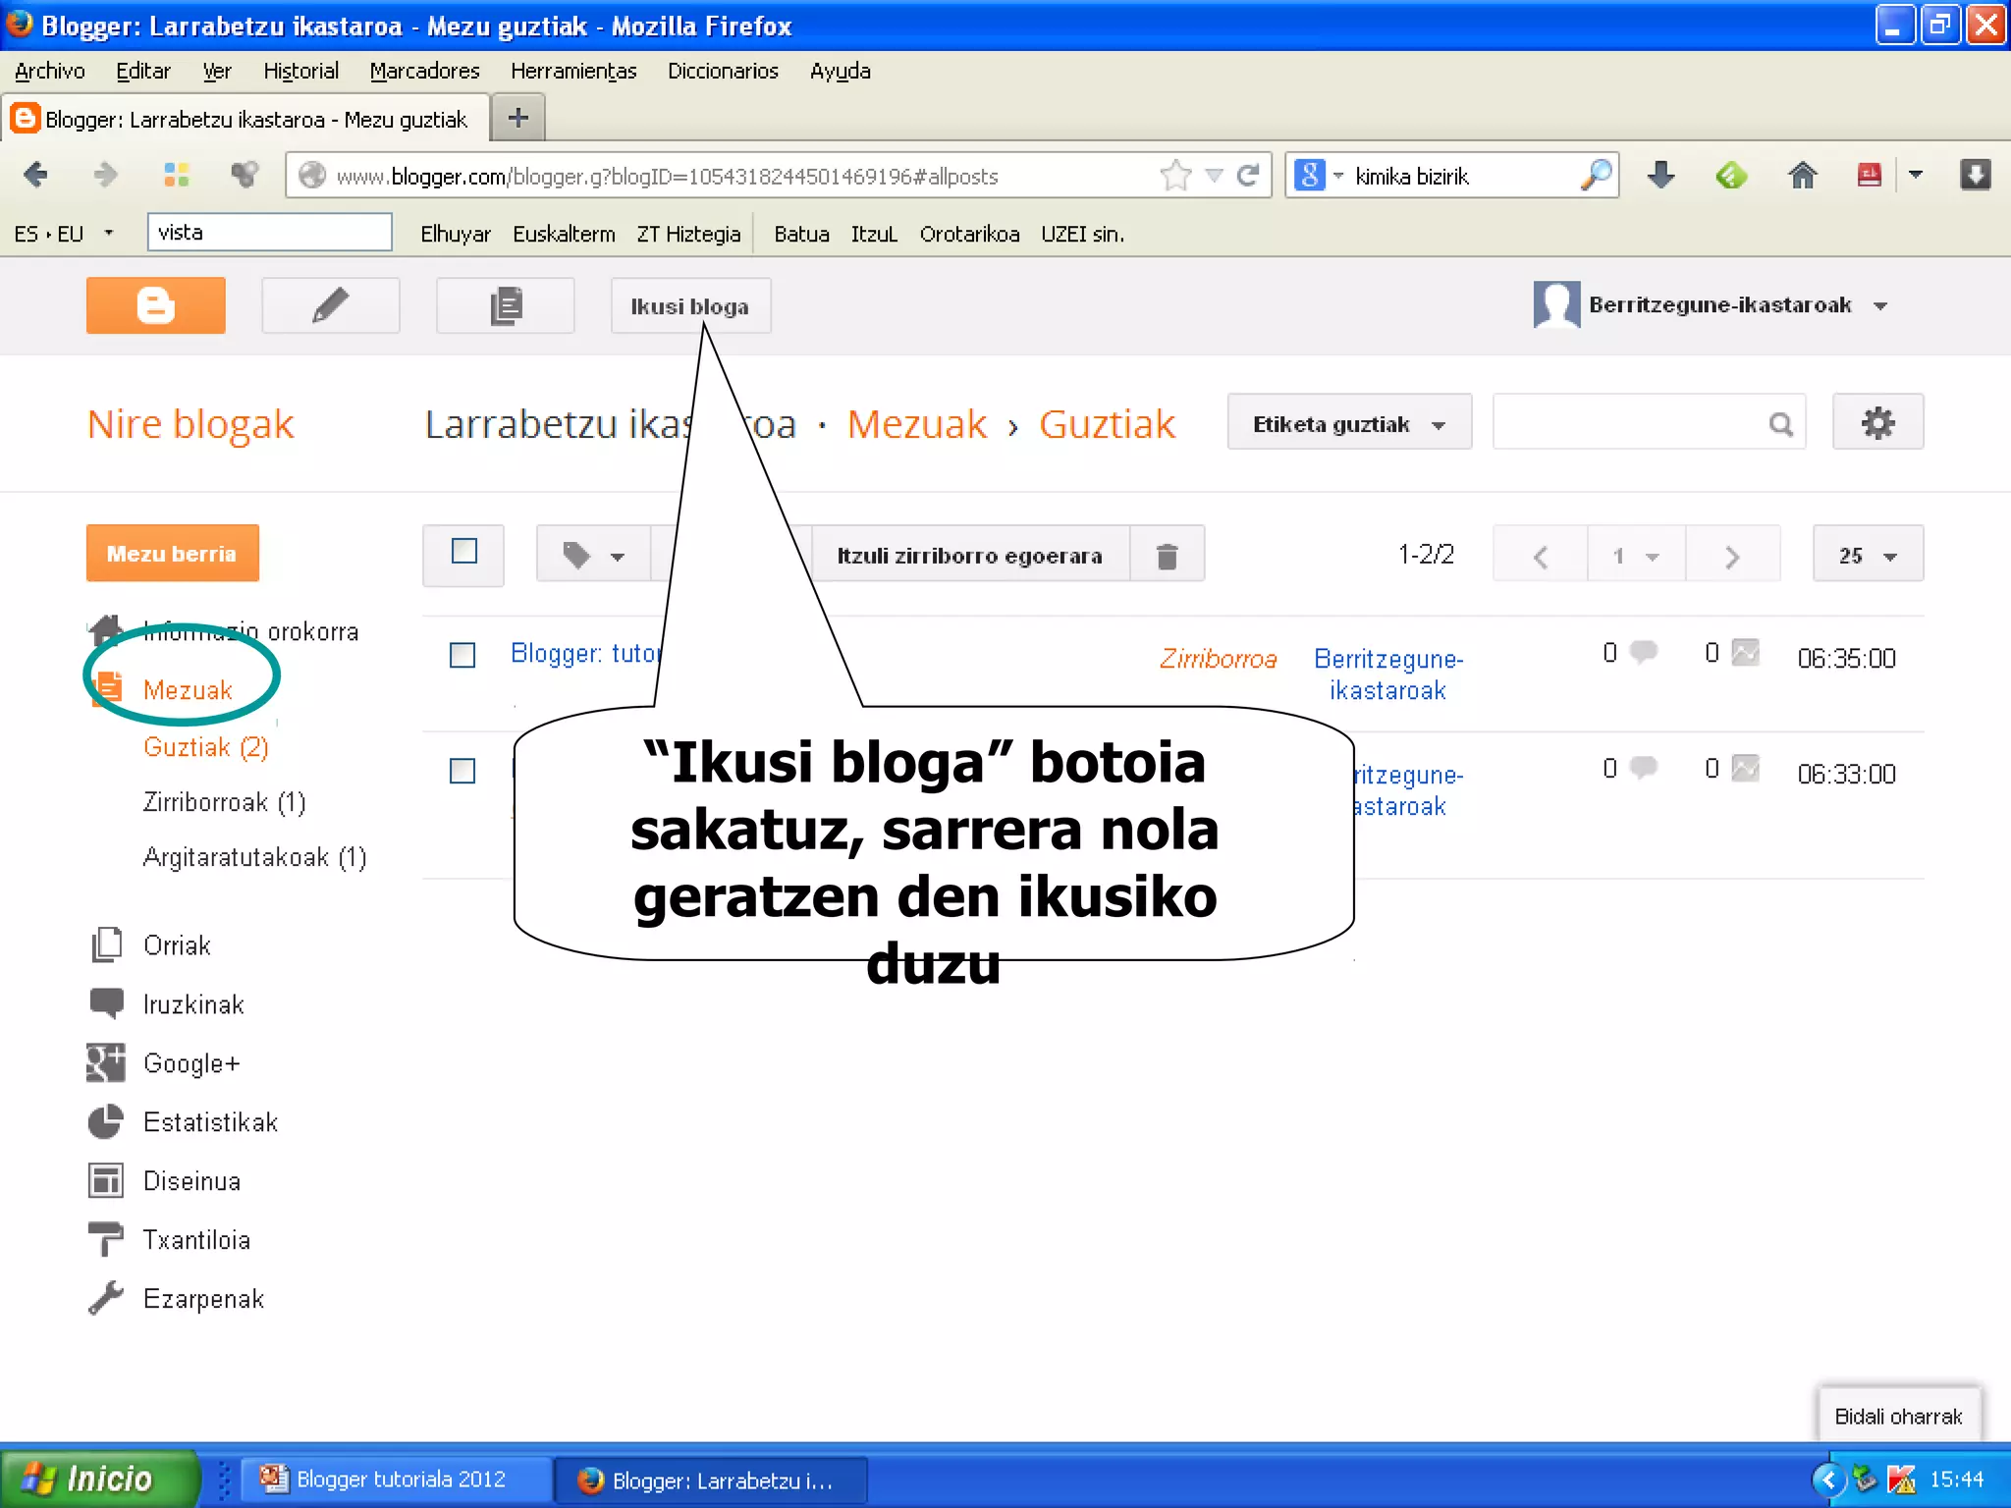The image size is (2011, 1508).
Task: Click the Bidali oharrak feedback button
Action: point(1898,1416)
